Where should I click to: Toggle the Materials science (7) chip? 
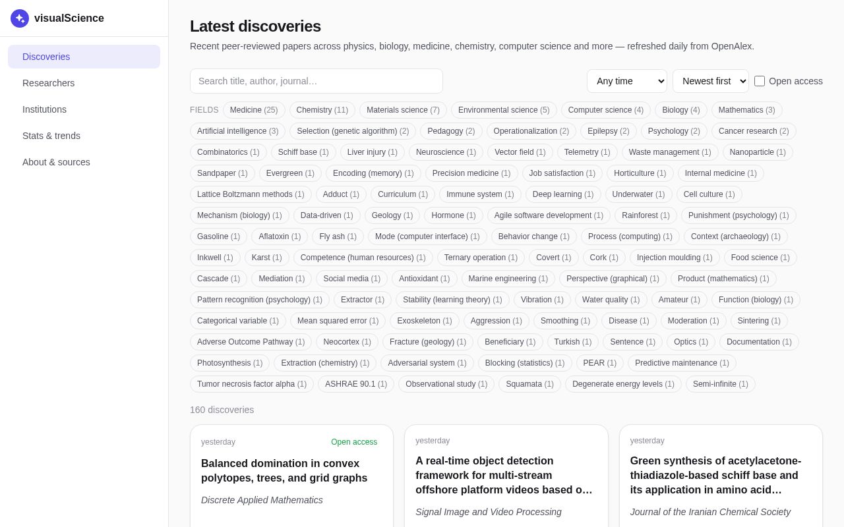tap(403, 110)
